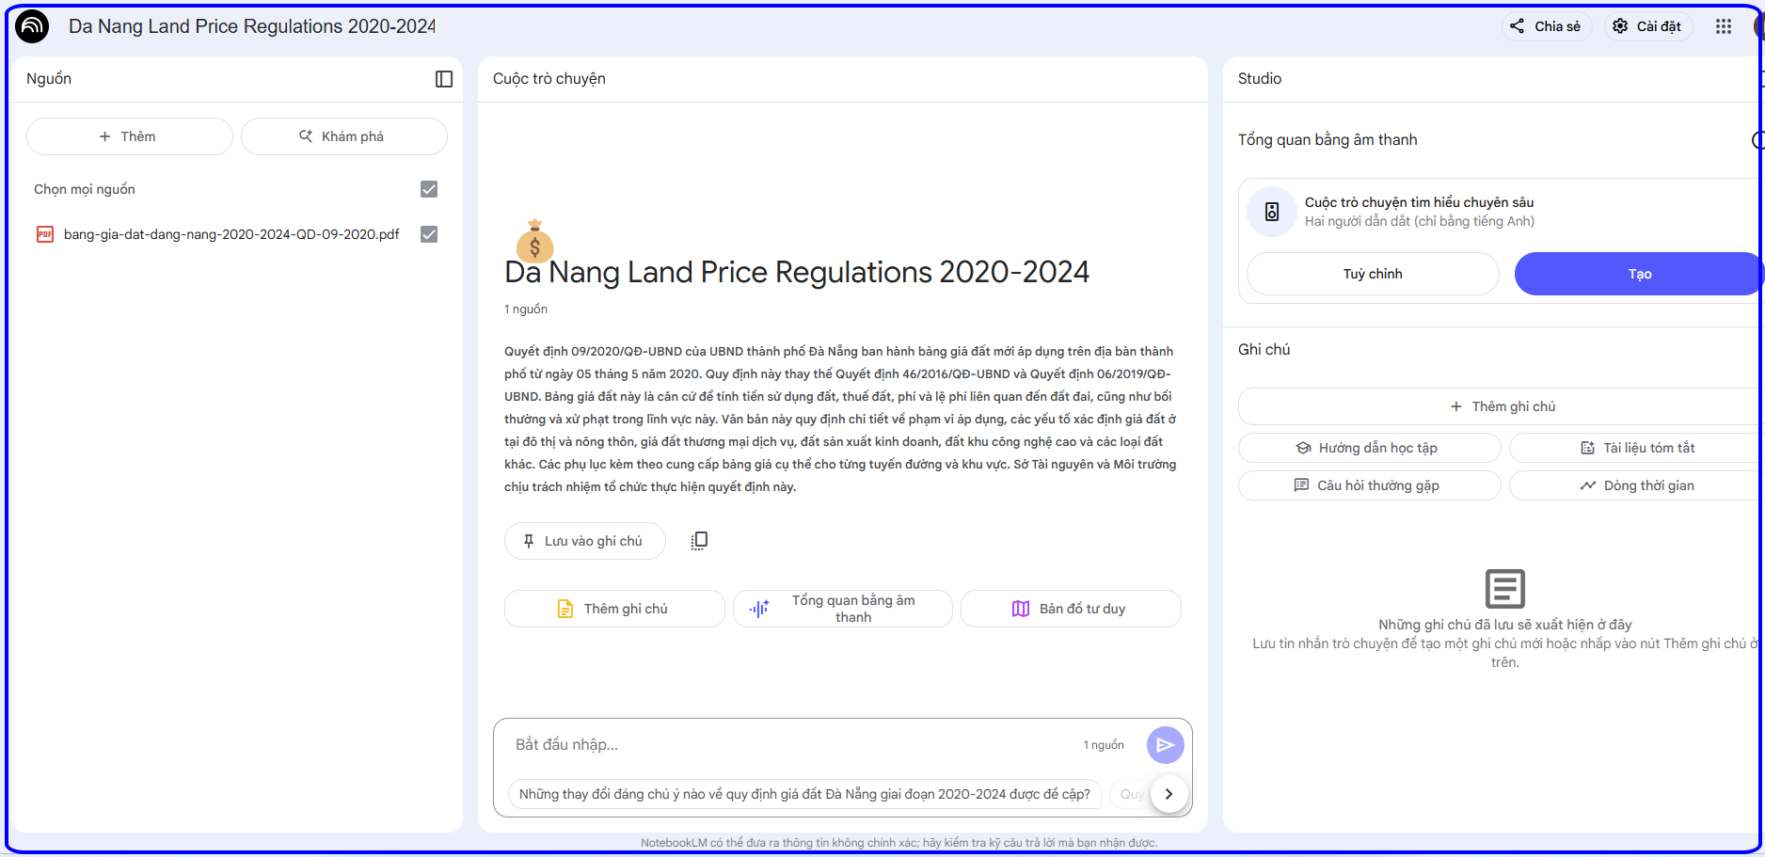Click the NotebookLM logo icon

pyautogui.click(x=32, y=26)
